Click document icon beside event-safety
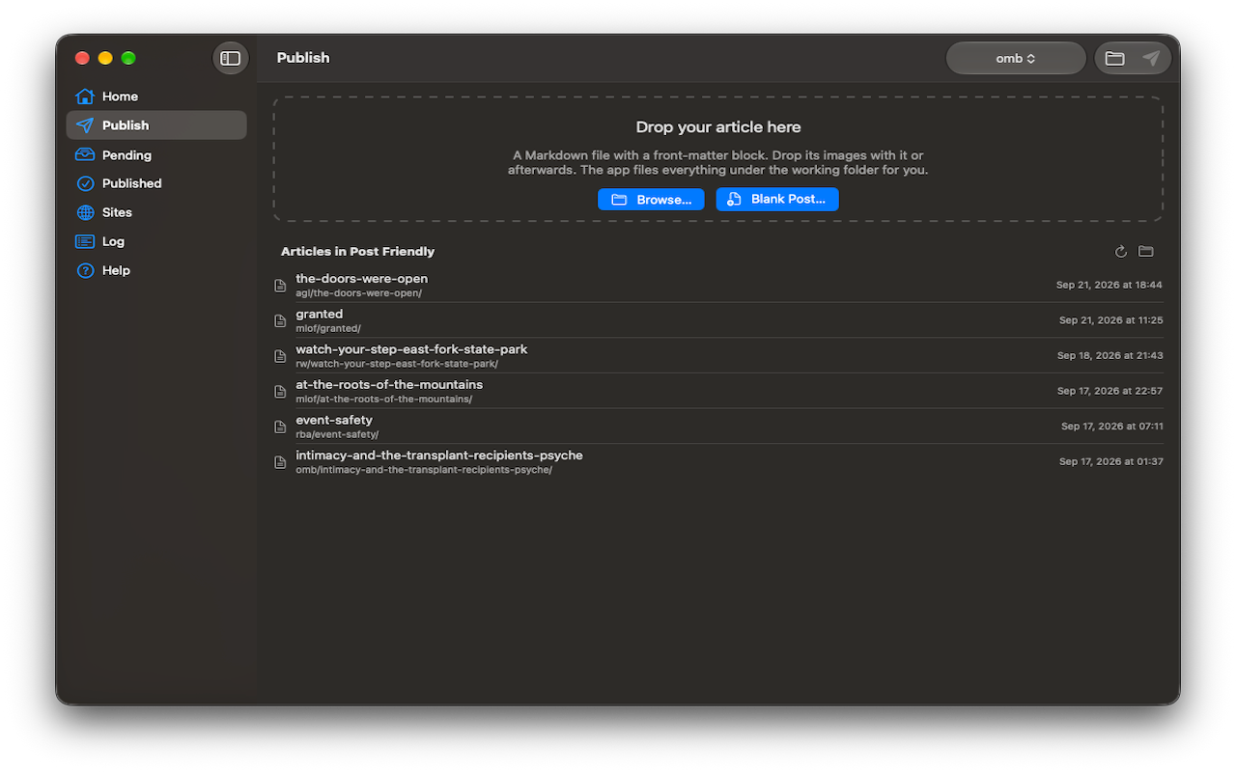Image resolution: width=1236 pixels, height=772 pixels. coord(280,427)
